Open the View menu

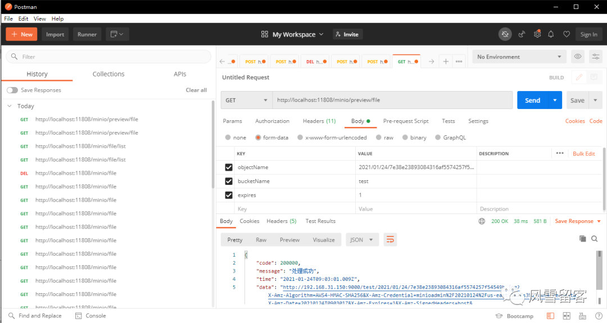pyautogui.click(x=39, y=19)
